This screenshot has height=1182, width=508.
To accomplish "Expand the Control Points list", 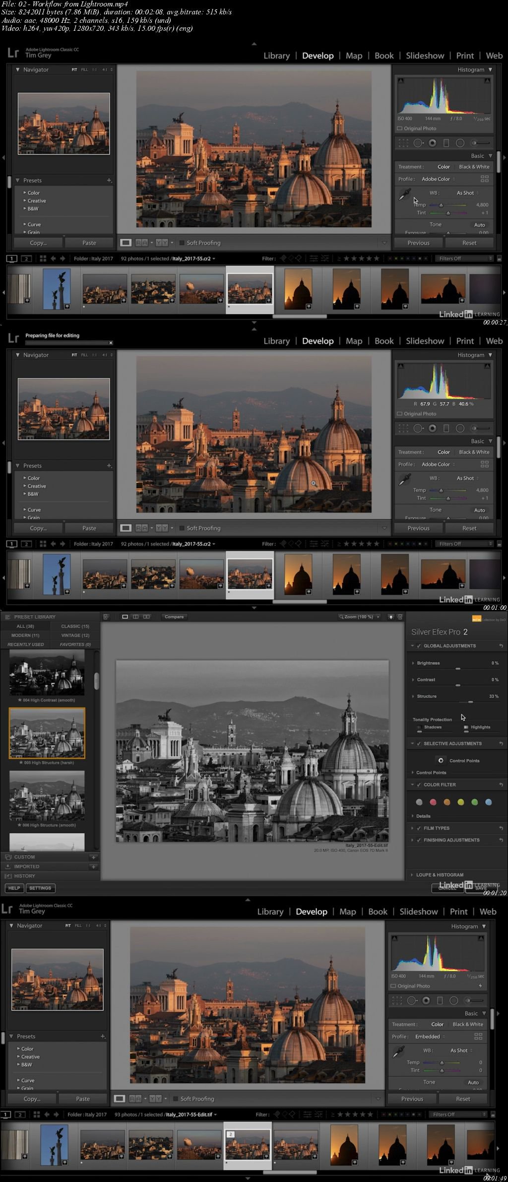I will tap(413, 773).
